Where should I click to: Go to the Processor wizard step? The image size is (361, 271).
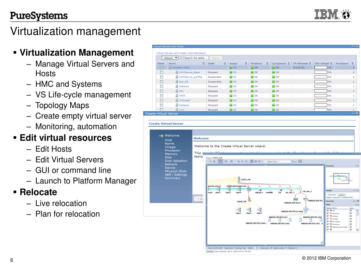172,150
